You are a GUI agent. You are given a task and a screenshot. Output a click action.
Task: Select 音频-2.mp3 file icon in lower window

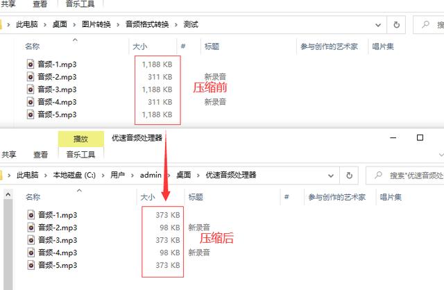[31, 228]
